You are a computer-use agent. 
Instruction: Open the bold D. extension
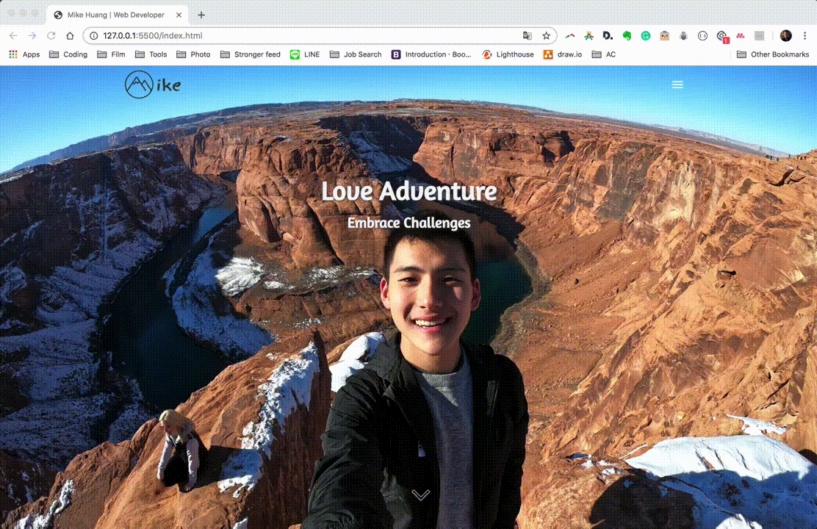[608, 35]
